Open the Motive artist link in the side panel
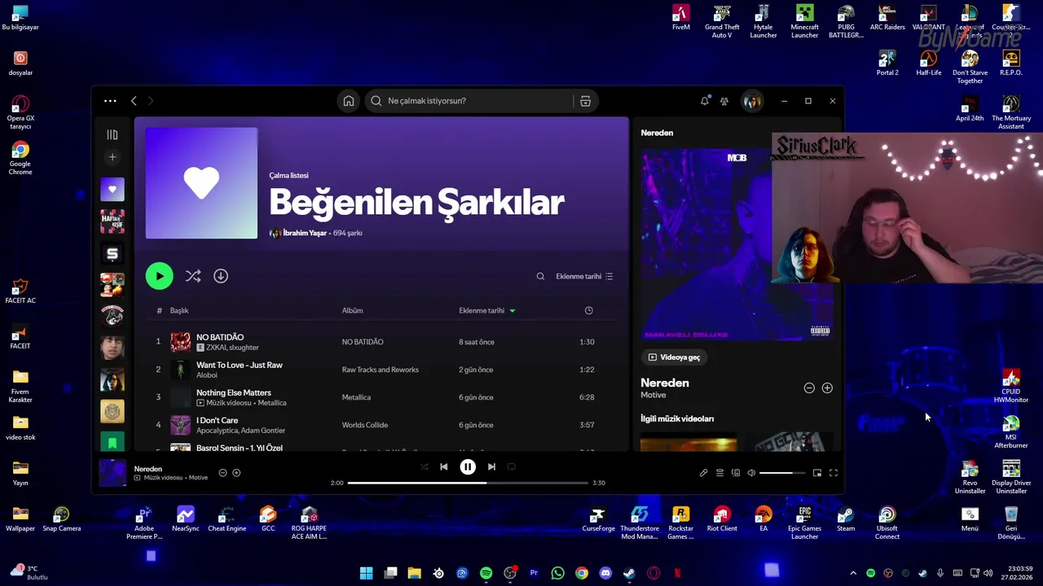 654,395
